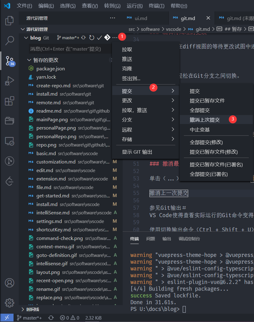Open the Run and Debug view

tap(9, 81)
